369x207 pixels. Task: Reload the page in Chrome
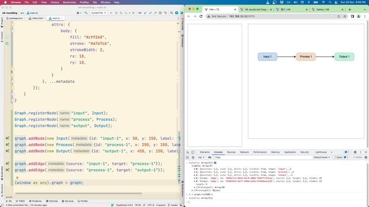click(201, 17)
